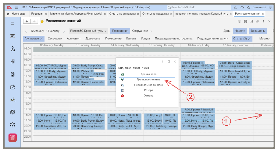278x152 pixels.
Task: Toggle the Весь день button
Action: [257, 31]
